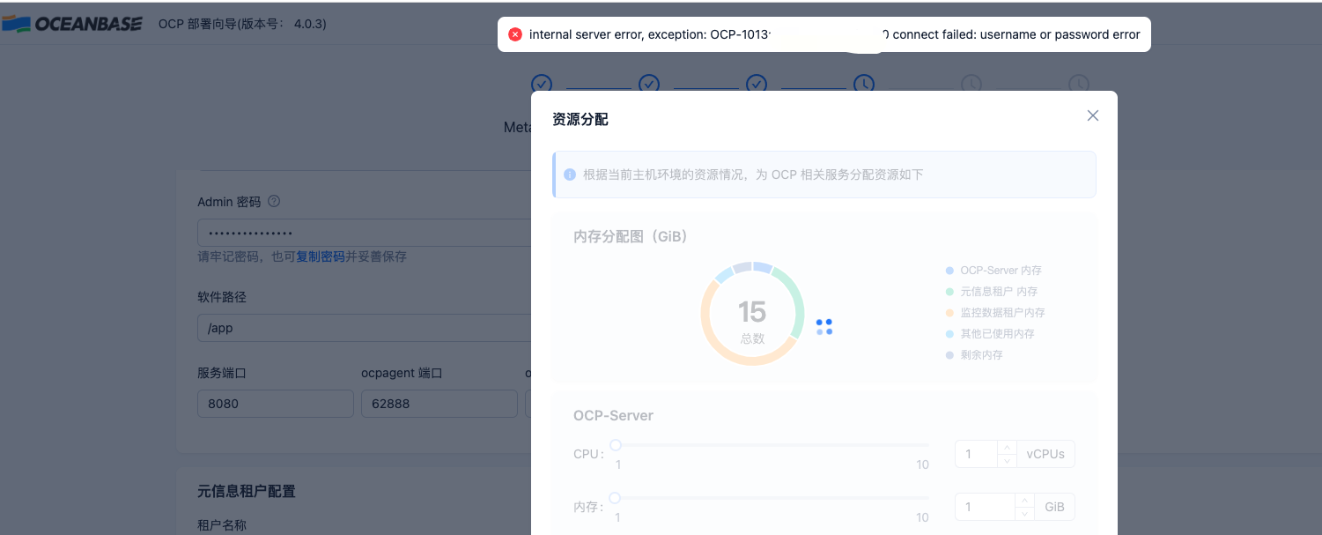
Task: Click the loading spinner beside memory chart
Action: [x=824, y=327]
